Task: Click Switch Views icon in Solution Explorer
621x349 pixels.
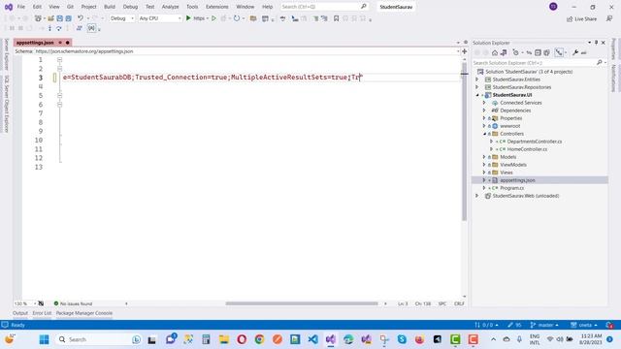Action: coord(504,52)
